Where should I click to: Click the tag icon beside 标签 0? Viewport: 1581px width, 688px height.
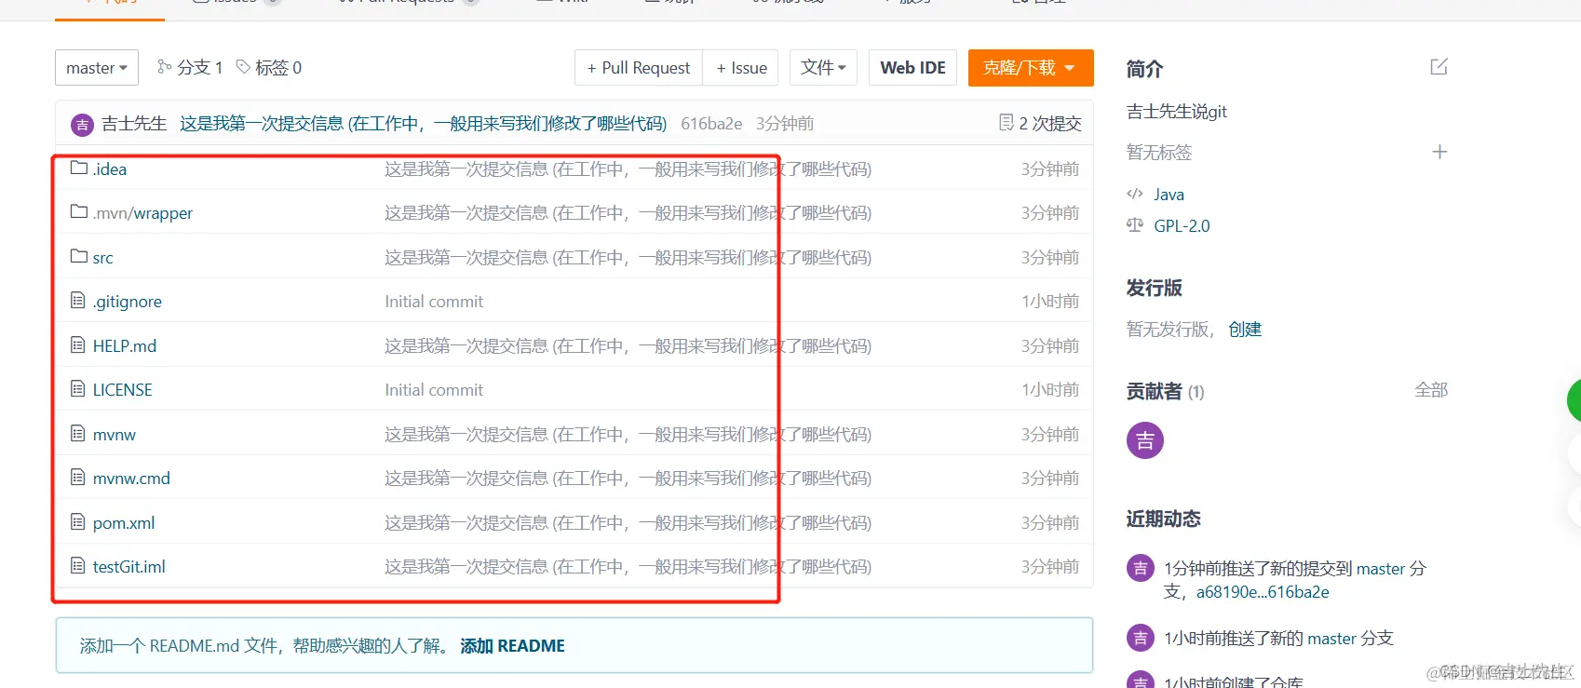[243, 67]
